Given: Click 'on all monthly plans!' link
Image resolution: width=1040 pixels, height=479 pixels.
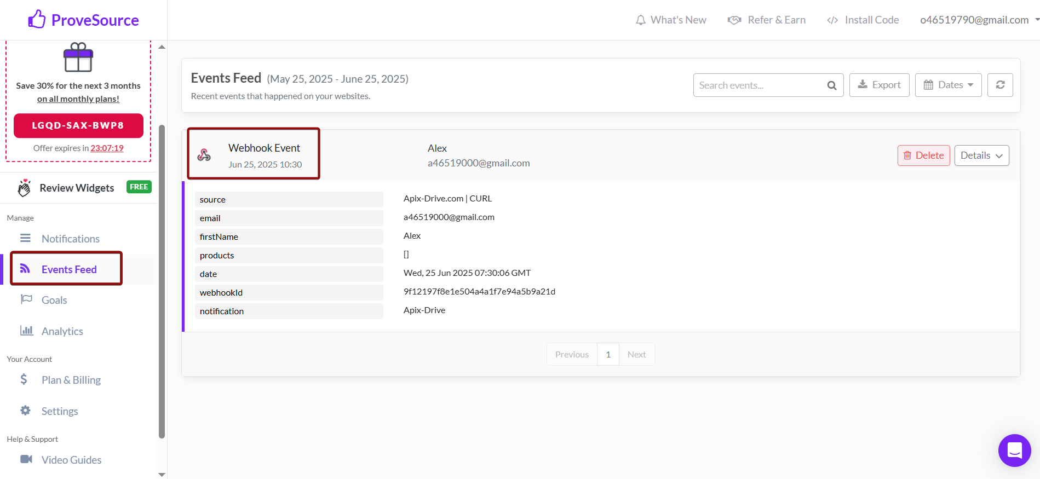Looking at the screenshot, I should [78, 99].
